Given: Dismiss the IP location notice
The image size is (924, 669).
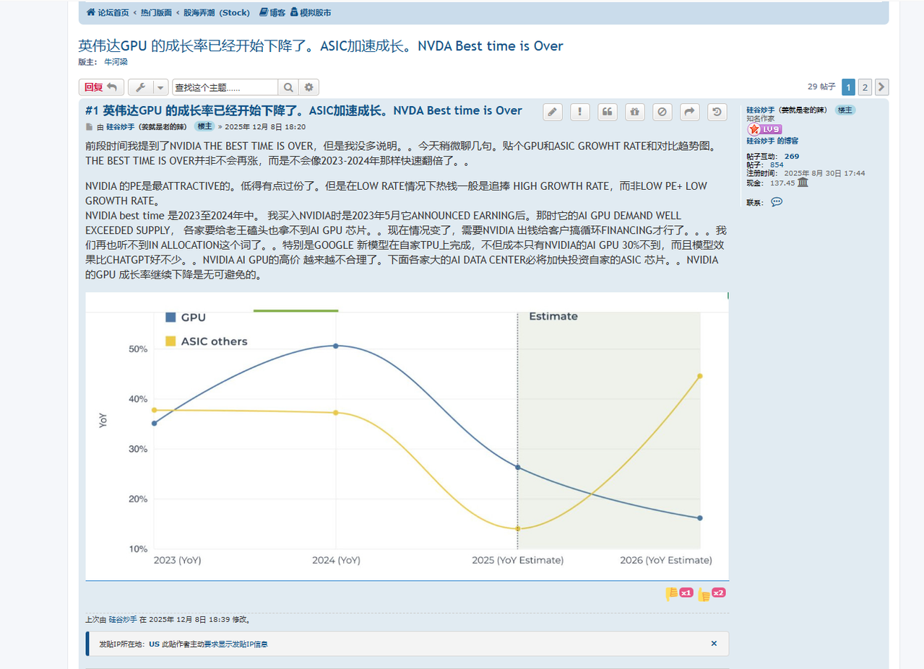Looking at the screenshot, I should pos(714,643).
